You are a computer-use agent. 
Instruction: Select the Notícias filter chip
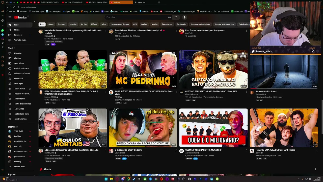click(73, 24)
